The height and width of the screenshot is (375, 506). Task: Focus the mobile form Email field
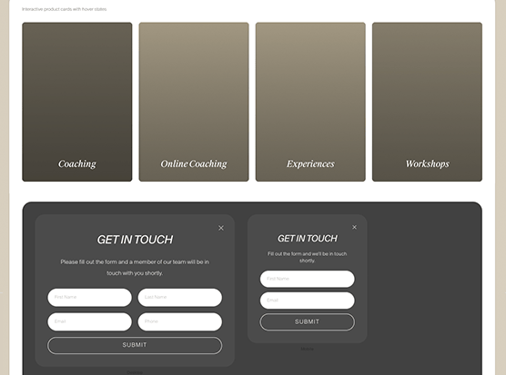click(x=308, y=301)
